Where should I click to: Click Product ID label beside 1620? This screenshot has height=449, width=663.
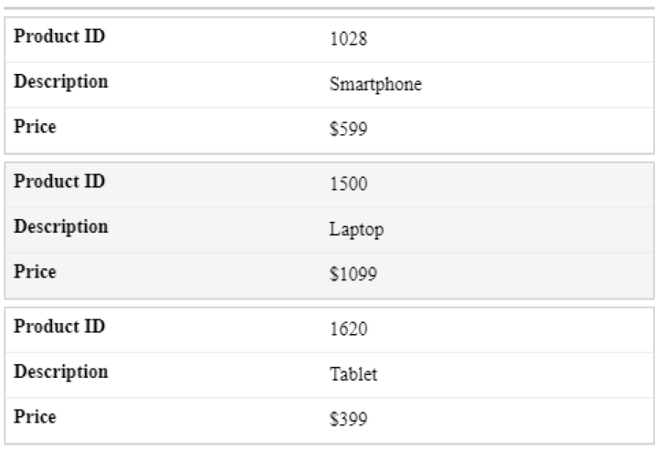pos(59,327)
